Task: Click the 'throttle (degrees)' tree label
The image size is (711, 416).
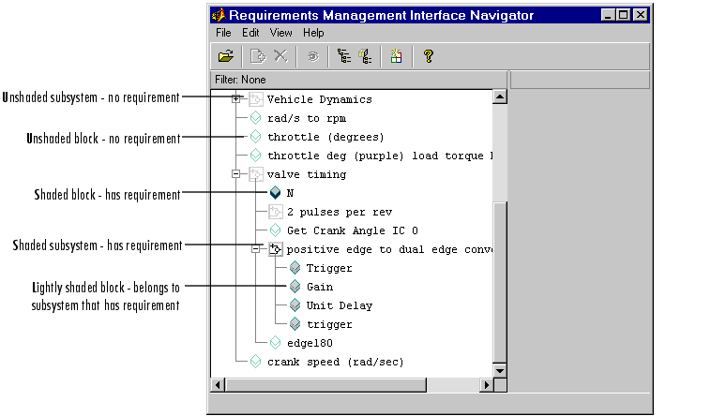Action: [x=325, y=137]
